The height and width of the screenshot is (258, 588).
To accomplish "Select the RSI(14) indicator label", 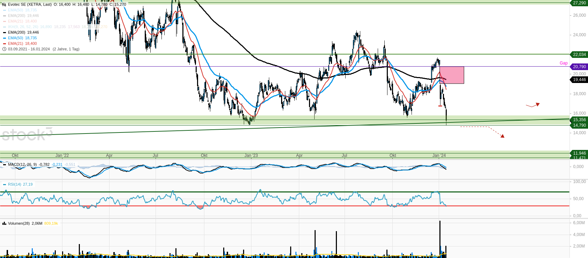I will pyautogui.click(x=14, y=184).
